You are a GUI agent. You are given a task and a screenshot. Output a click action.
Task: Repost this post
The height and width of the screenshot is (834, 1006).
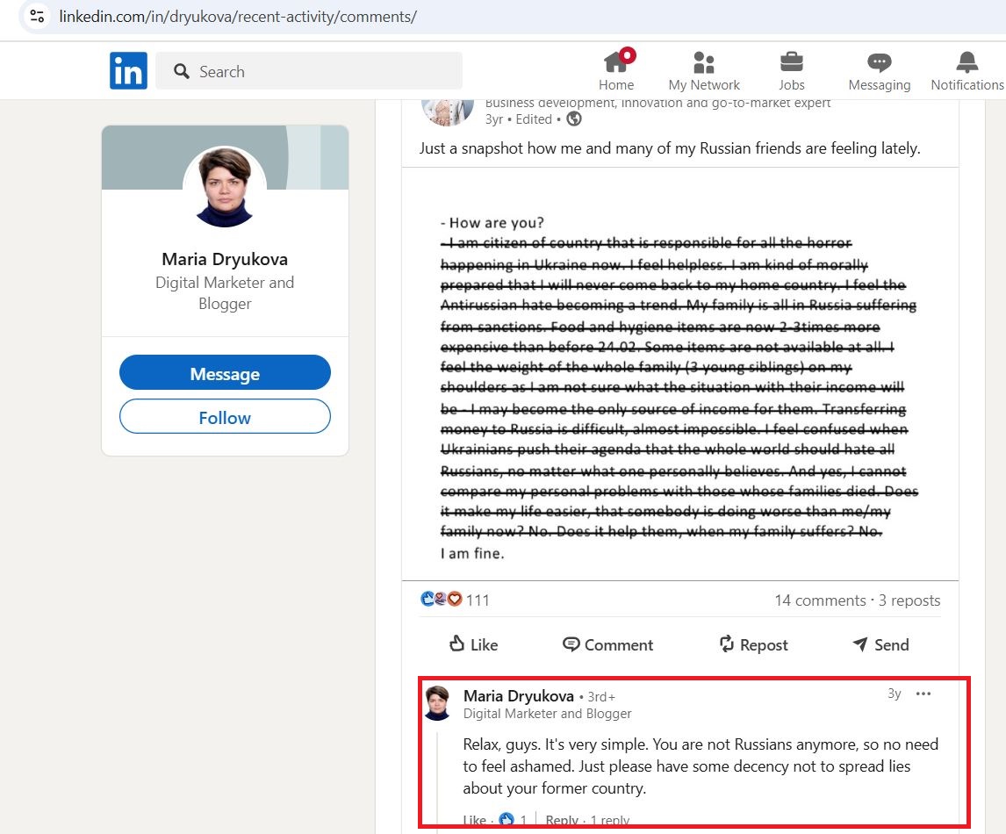pos(753,644)
